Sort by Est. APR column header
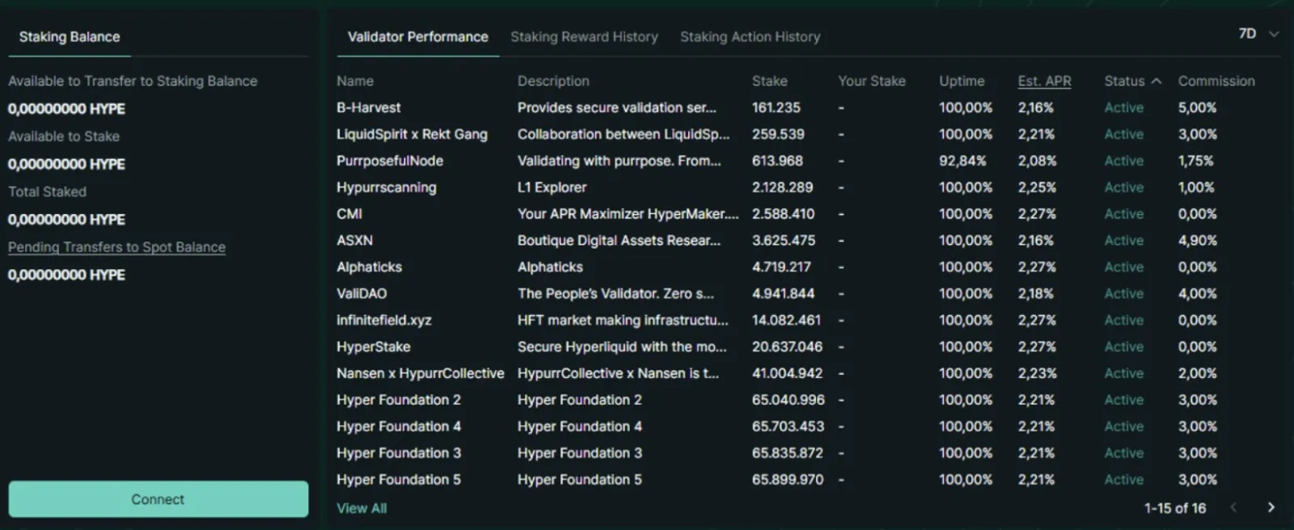The image size is (1294, 530). pos(1044,81)
